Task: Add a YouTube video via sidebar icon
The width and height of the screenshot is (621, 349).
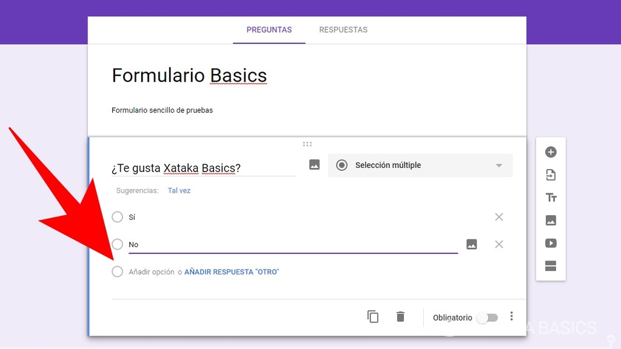Action: point(551,243)
